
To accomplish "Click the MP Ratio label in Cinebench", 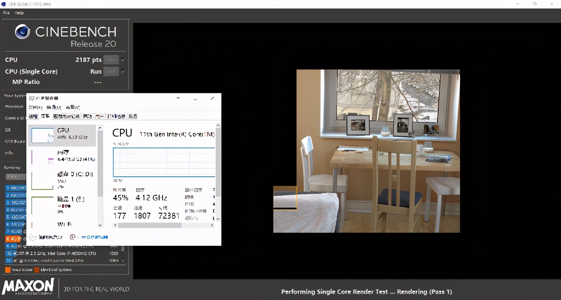I will [x=26, y=82].
